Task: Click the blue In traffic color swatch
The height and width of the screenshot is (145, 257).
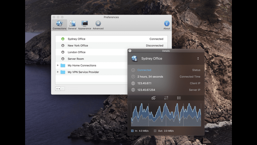Action: (x=132, y=131)
